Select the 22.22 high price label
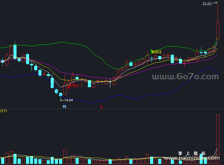This screenshot has height=165, width=224. [207, 4]
